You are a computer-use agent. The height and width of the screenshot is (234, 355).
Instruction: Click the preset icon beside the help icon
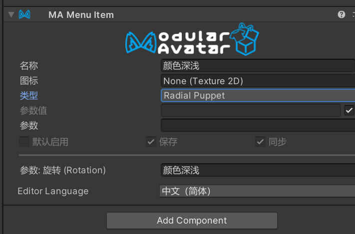click(353, 14)
